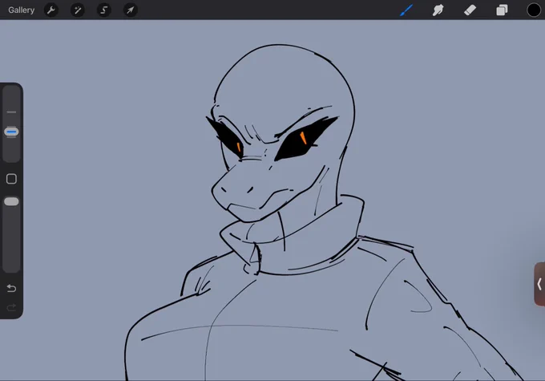Activate the Transform arrow tool
This screenshot has height=381, width=545.
click(131, 10)
